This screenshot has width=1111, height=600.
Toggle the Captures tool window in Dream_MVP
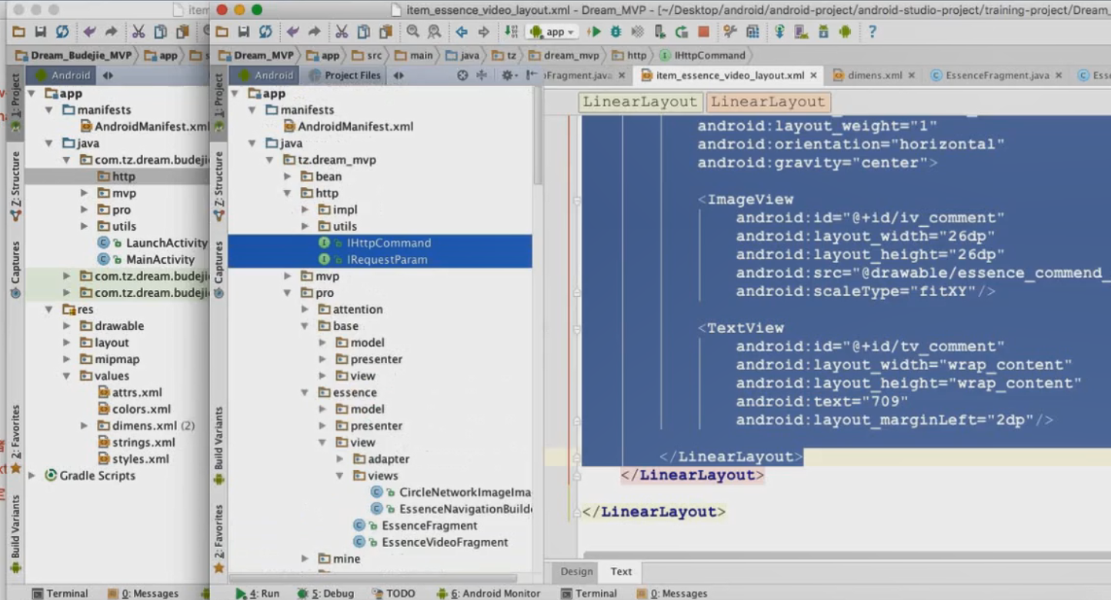(219, 269)
